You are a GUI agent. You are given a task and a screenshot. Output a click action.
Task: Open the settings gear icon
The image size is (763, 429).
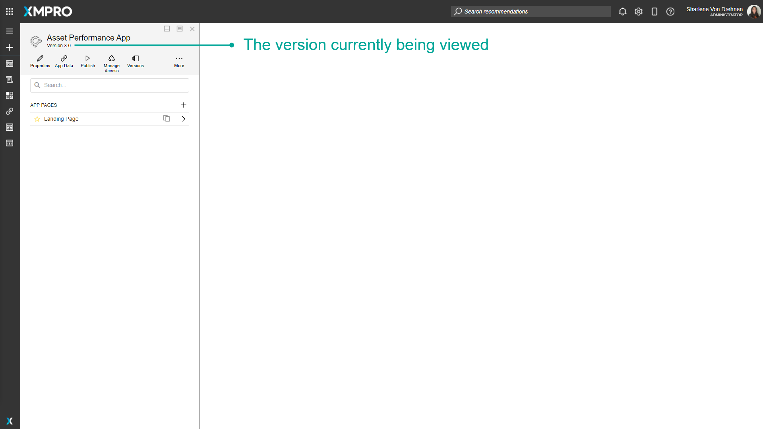639,12
